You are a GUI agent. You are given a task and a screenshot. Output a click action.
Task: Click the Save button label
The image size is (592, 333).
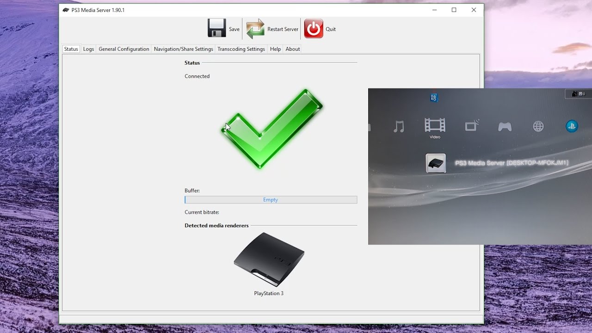234,29
